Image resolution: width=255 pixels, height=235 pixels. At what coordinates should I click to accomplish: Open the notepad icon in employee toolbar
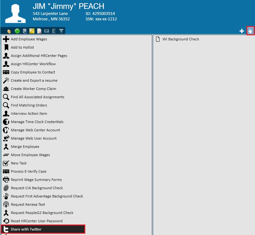click(25, 31)
